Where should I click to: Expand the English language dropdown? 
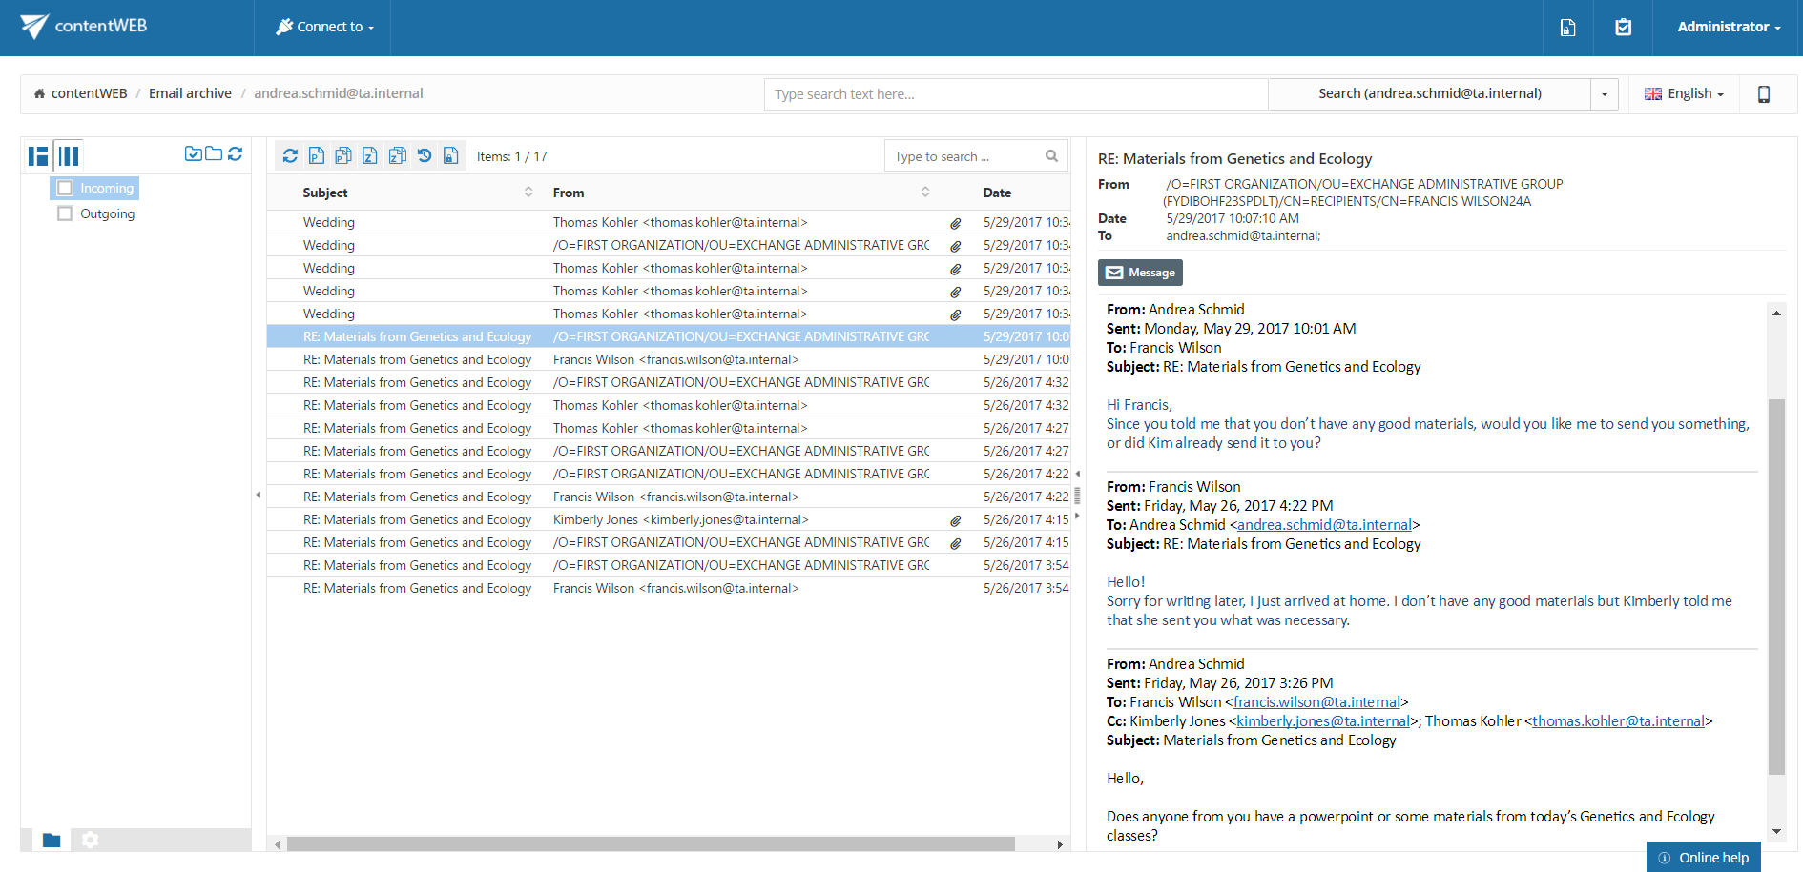point(1684,94)
